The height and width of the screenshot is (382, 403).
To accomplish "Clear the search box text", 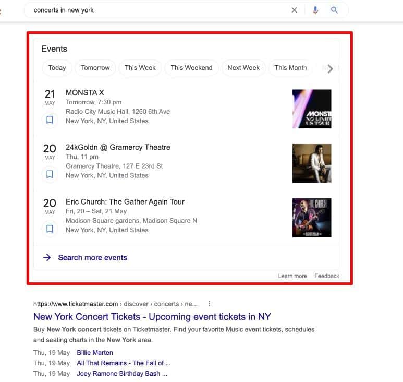I will tap(294, 10).
